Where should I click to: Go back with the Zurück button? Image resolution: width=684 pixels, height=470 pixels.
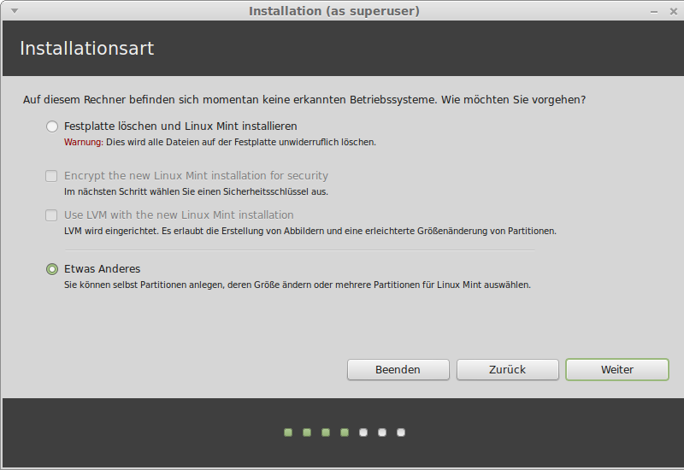tap(507, 370)
